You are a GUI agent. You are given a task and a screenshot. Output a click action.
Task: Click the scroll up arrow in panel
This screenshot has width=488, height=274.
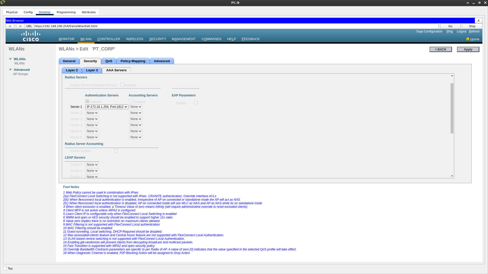[x=452, y=76]
